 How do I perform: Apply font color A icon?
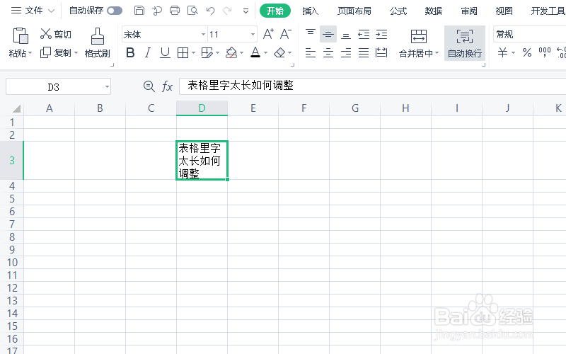(x=255, y=52)
